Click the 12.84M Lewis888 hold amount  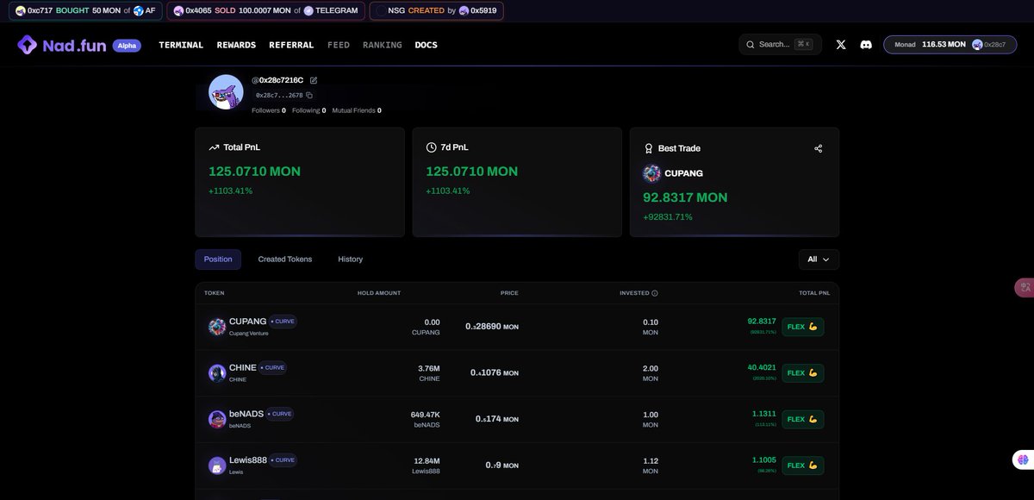click(427, 461)
